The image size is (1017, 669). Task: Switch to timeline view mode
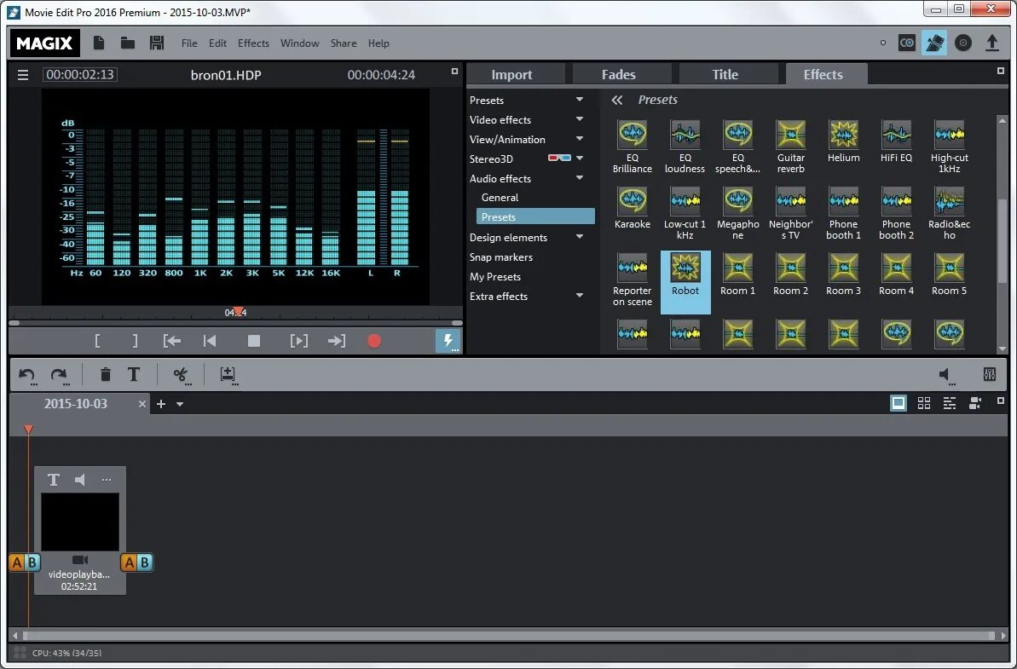pyautogui.click(x=950, y=403)
